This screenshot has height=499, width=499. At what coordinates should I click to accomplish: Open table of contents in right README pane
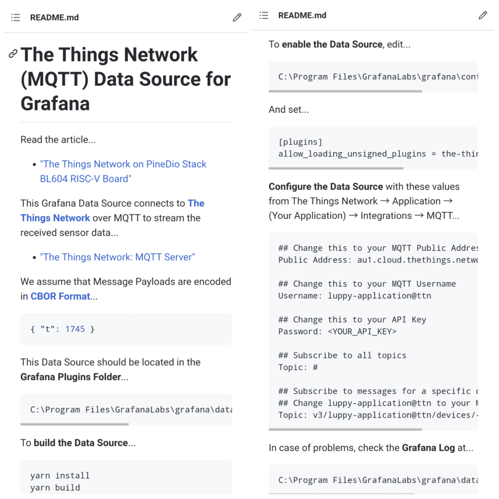[x=264, y=16]
